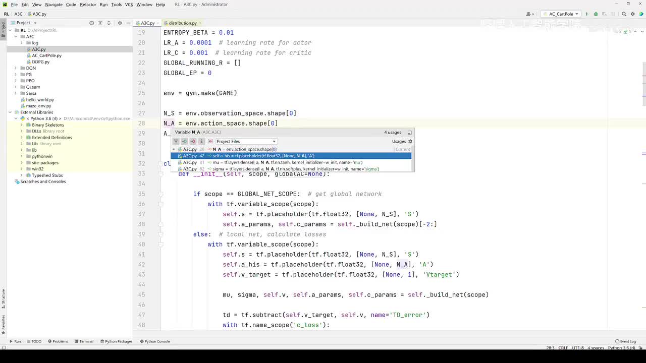
Task: Expand the log folder
Action: coord(22,43)
